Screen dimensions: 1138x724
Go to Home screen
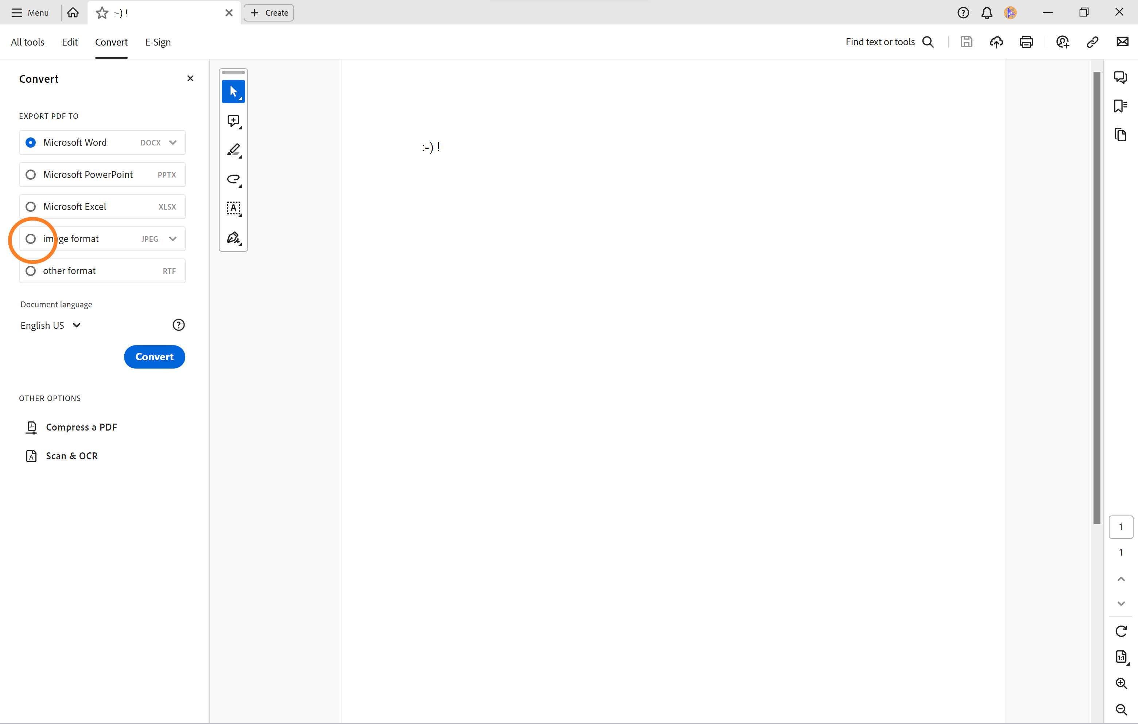(73, 13)
